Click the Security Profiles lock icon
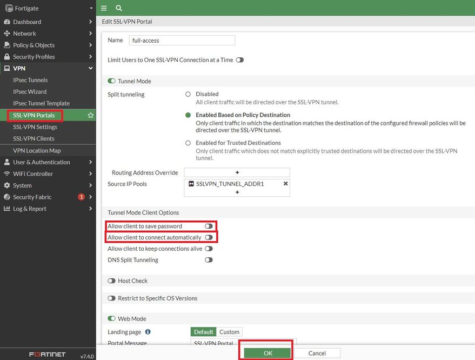The width and height of the screenshot is (475, 360). pyautogui.click(x=7, y=57)
